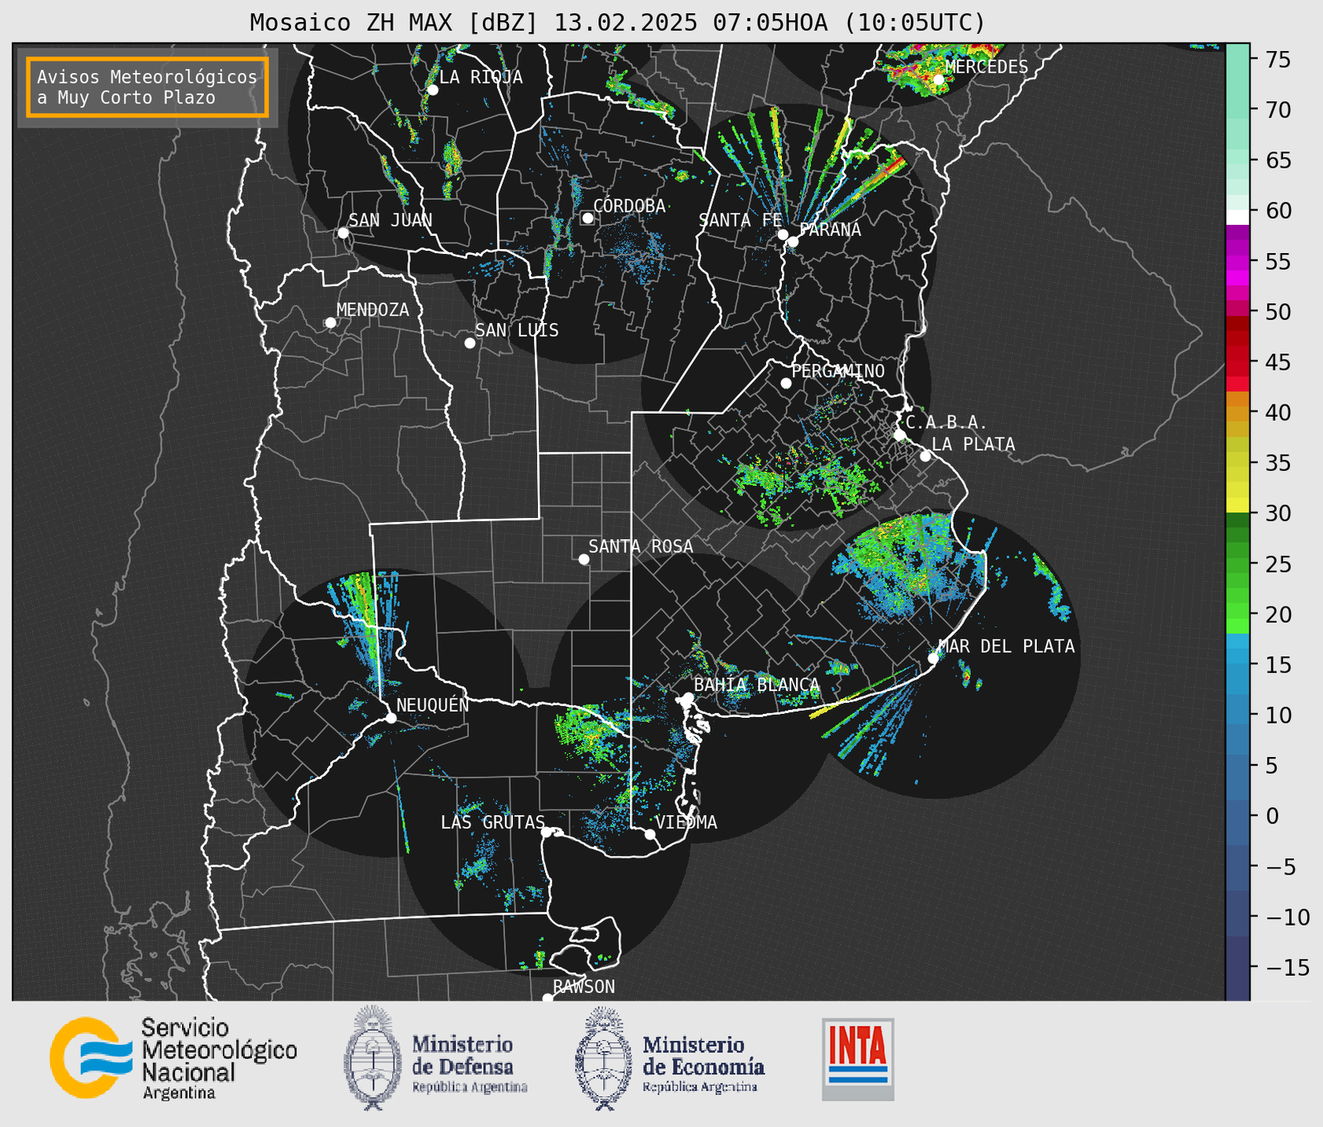
Task: Click the Ministerio de Defensa text
Action: coord(470,1064)
